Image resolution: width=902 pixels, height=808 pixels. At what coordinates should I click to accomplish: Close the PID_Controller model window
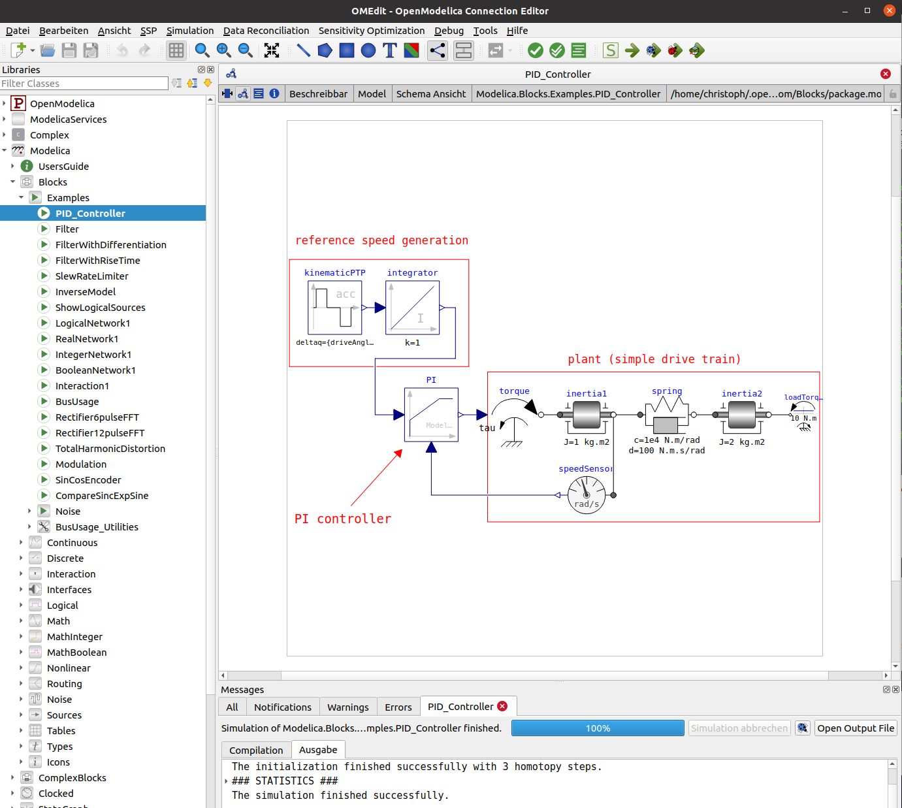coord(886,74)
